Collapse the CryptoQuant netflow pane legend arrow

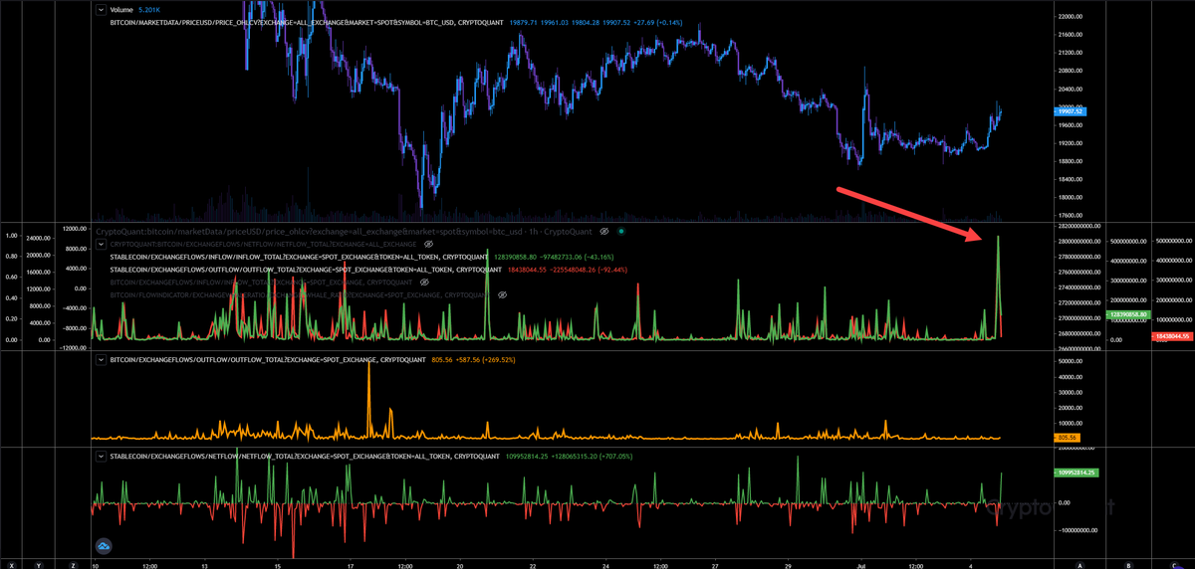coord(101,244)
